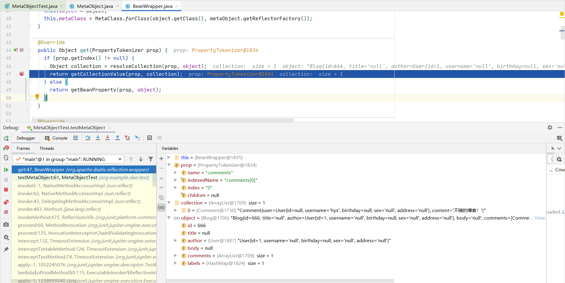Rerun the MetaObjectTest debug session
565x283 pixels.
click(x=6, y=138)
